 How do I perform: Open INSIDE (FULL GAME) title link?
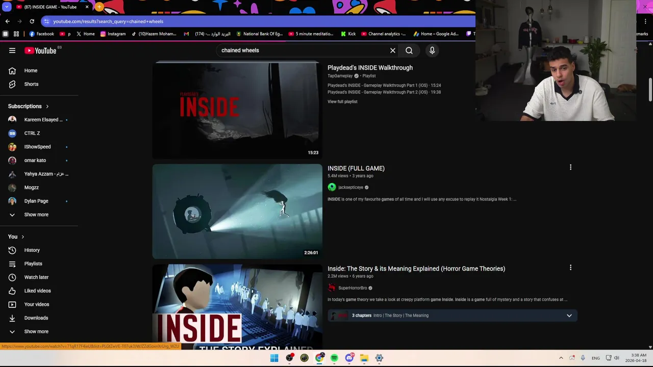point(356,168)
